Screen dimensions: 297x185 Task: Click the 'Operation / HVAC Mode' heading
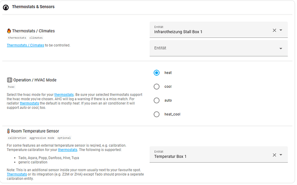[x=35, y=80]
